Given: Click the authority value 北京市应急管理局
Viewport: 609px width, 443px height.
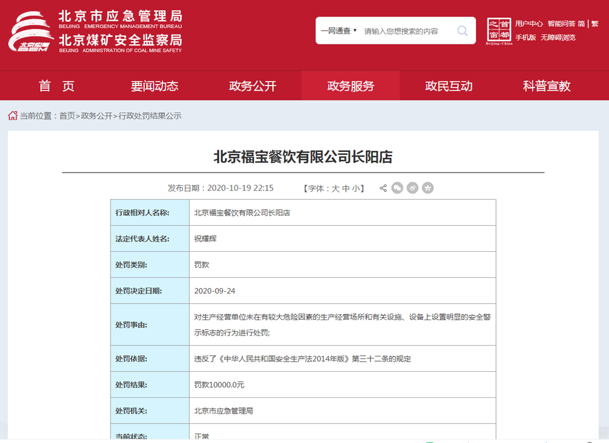Looking at the screenshot, I should [x=224, y=410].
